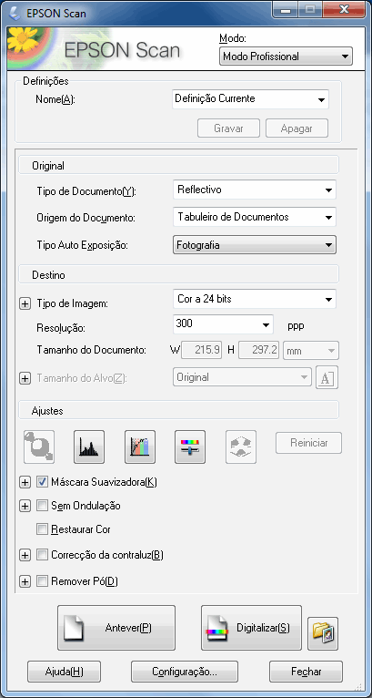This screenshot has width=372, height=698.
Task: Uncheck Máscara Suavizadora checkbox
Action: point(42,482)
